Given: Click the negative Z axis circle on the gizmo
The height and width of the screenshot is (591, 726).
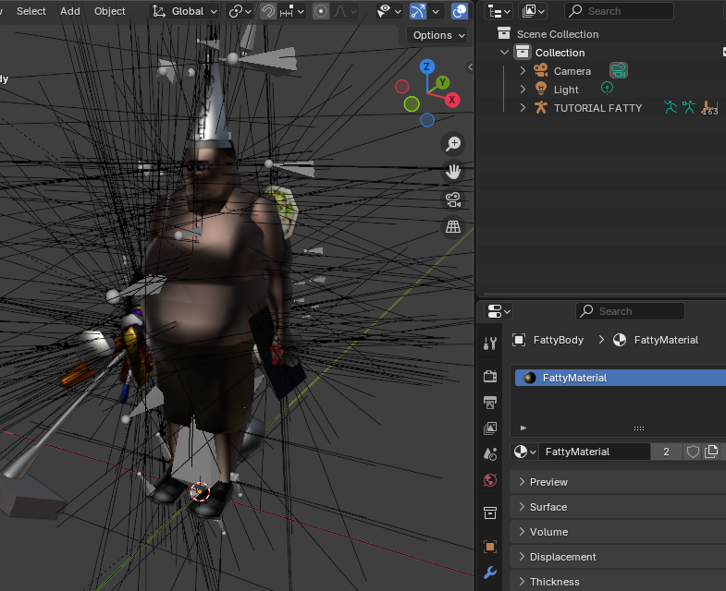Looking at the screenshot, I should coord(427,120).
